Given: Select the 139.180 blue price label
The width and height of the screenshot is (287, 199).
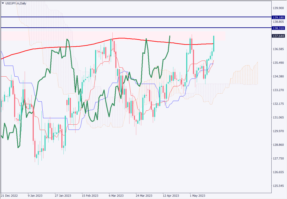Looking at the screenshot, I should click(278, 17).
